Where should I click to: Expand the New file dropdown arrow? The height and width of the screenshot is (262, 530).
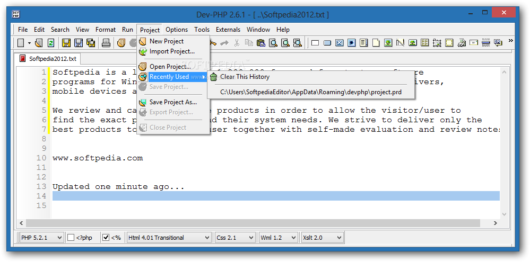pyautogui.click(x=29, y=43)
